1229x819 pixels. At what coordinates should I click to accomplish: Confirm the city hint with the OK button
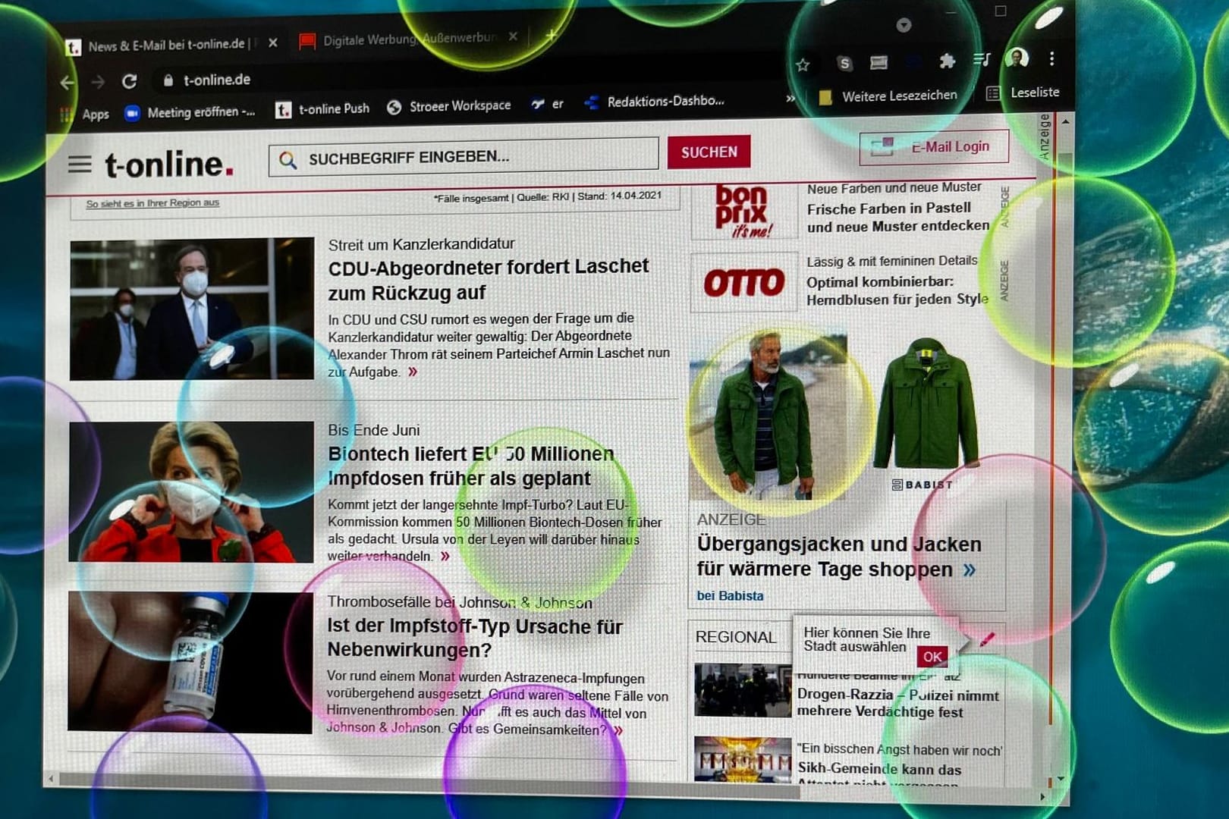pyautogui.click(x=932, y=657)
